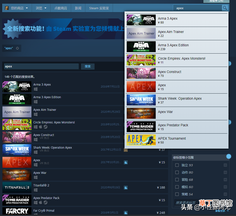Open the 浏览 dropdown menu
This screenshot has height=216, width=236.
point(41,8)
